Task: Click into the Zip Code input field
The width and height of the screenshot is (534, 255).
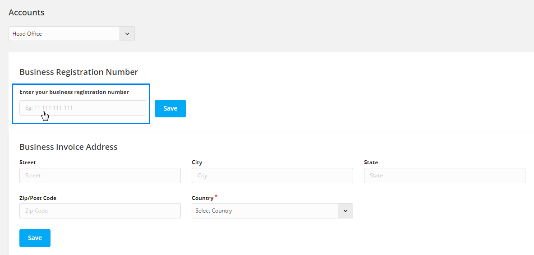Action: (x=100, y=211)
